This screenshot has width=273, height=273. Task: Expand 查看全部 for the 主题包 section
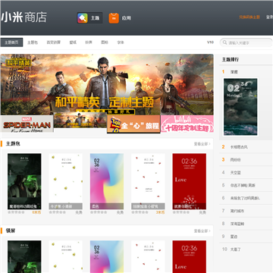[x=202, y=144]
